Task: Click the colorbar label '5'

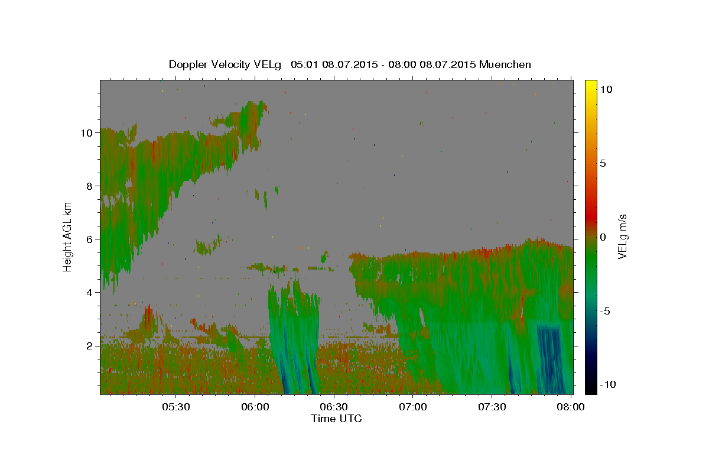Action: point(603,163)
